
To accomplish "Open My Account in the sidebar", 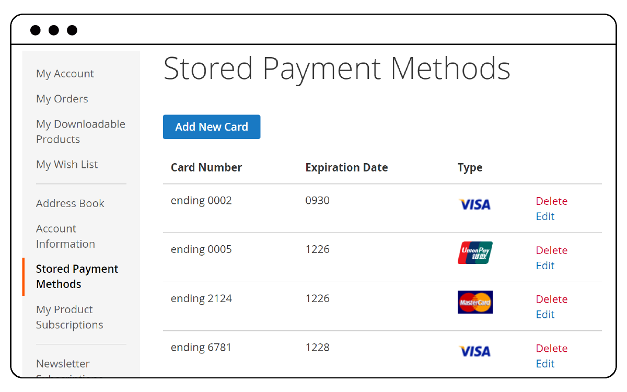I will [65, 74].
